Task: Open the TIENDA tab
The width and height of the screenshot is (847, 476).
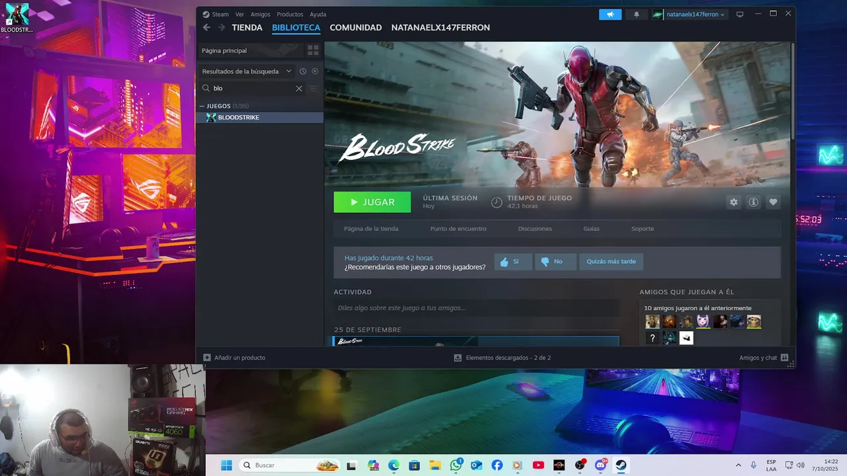Action: click(247, 28)
